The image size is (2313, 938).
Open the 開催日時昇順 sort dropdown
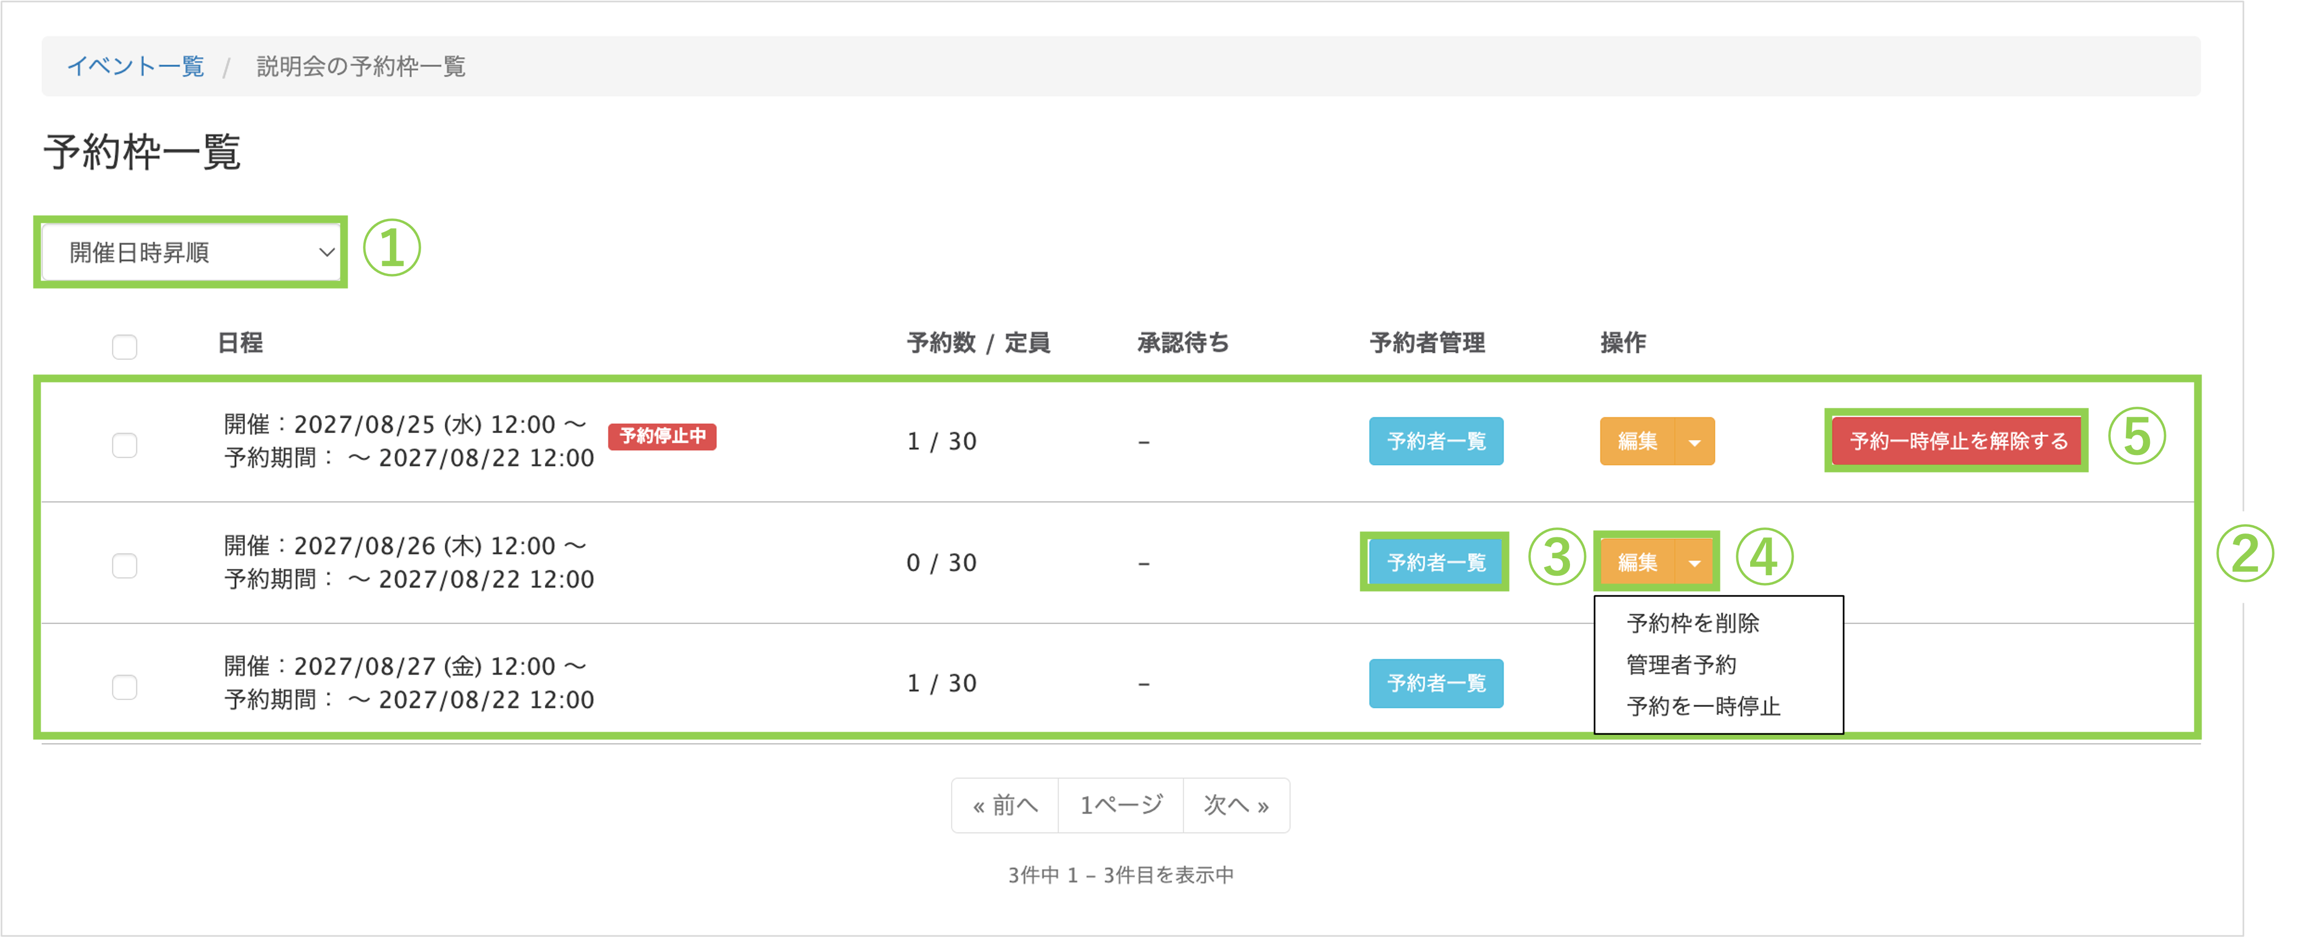click(191, 253)
